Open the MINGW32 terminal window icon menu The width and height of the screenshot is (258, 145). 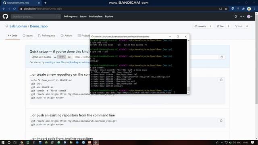tap(92, 37)
